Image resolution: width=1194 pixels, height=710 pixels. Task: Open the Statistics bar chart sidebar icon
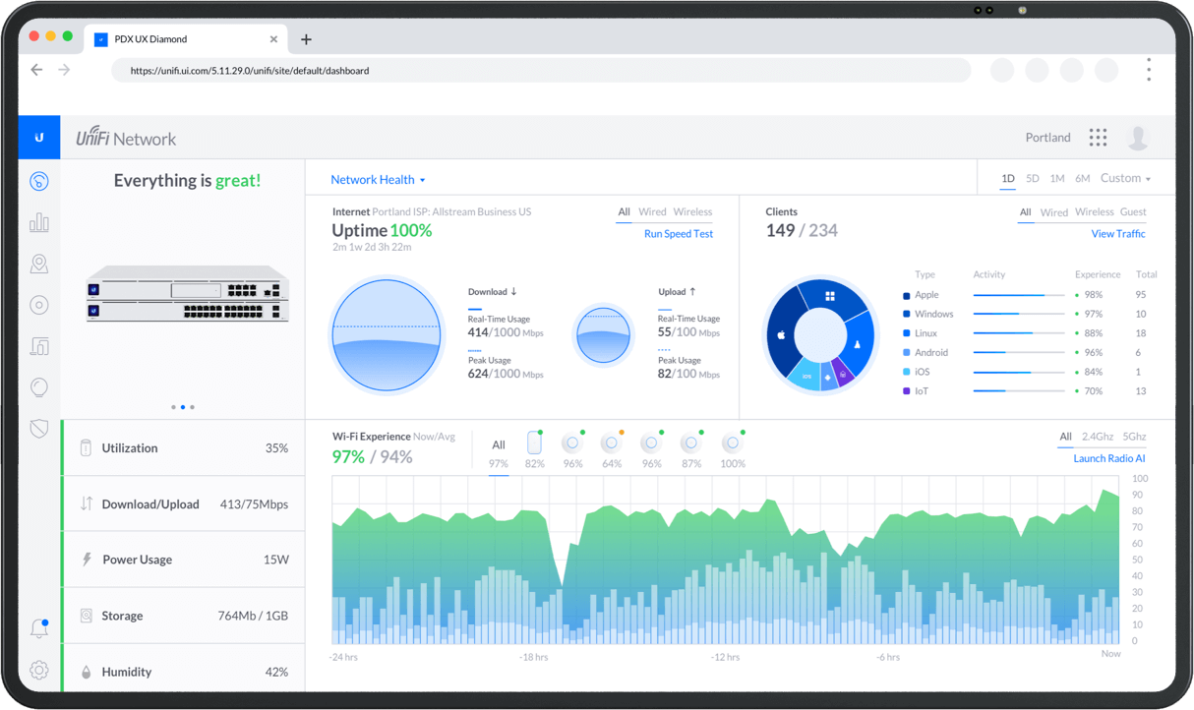coord(39,223)
